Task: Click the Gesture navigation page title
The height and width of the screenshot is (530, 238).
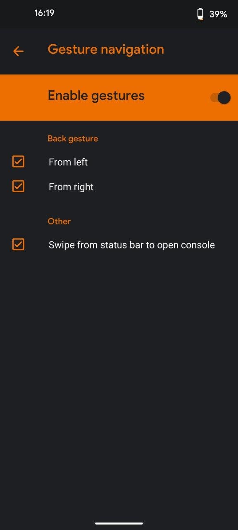Action: coord(106,50)
